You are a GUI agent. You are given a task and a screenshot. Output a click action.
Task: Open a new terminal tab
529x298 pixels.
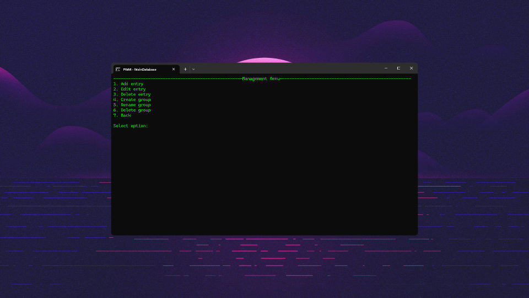click(x=185, y=70)
